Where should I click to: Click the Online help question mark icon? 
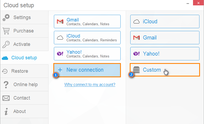[6, 85]
